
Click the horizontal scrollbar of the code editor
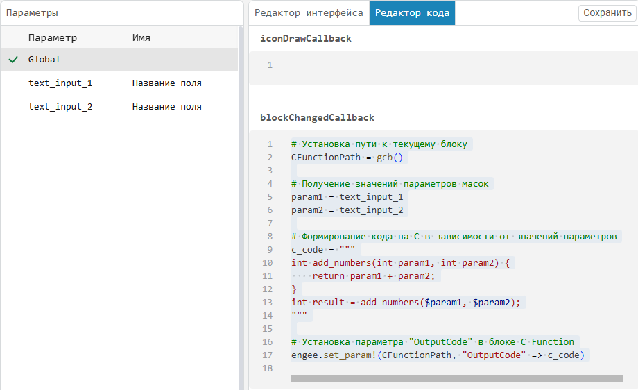[x=456, y=378]
